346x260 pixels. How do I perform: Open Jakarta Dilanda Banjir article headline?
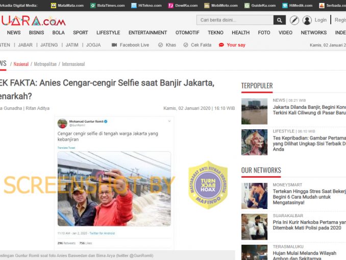tap(309, 110)
